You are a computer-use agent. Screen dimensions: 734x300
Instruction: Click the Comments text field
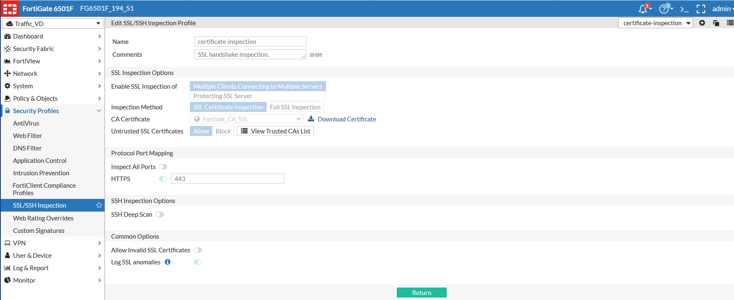(250, 54)
